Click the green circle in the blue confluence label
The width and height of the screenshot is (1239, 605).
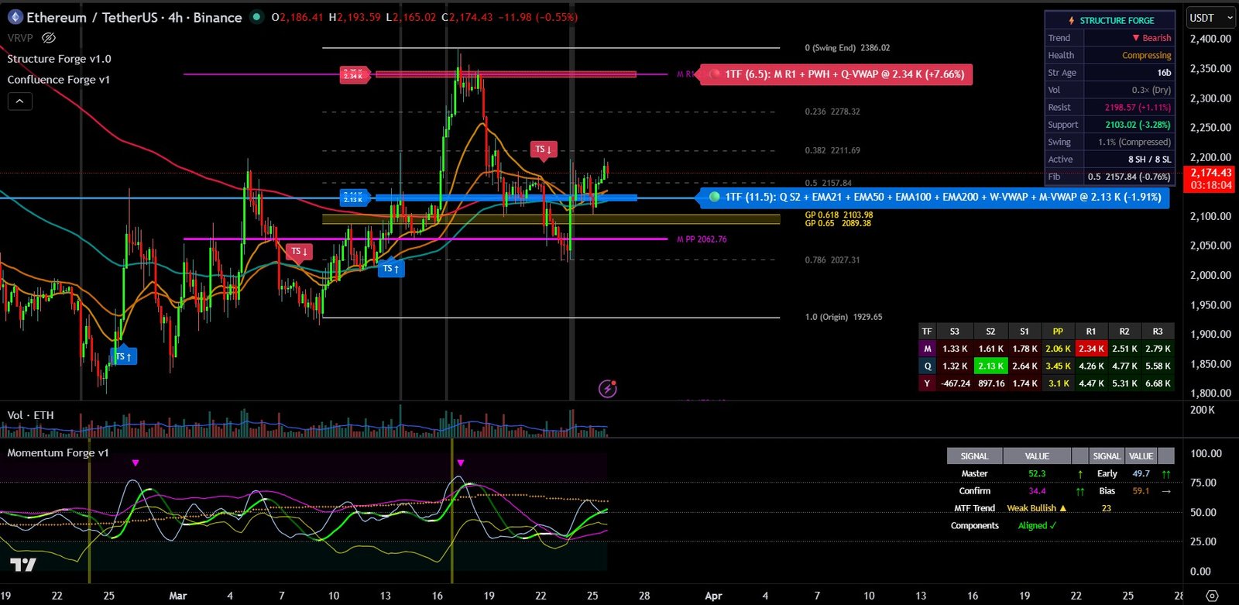(714, 197)
